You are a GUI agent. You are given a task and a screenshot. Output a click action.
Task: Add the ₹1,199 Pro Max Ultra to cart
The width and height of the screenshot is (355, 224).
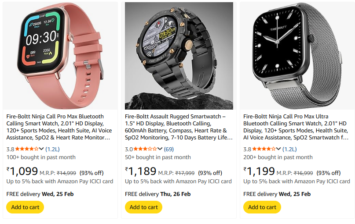point(262,207)
